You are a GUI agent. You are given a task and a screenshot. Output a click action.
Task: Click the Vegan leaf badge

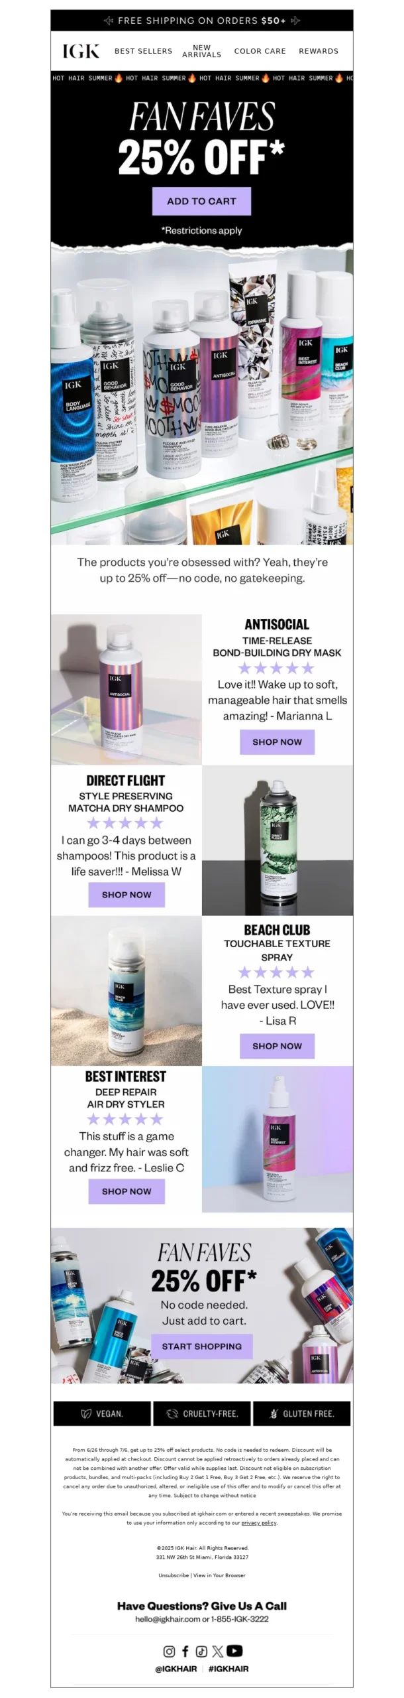click(101, 1413)
